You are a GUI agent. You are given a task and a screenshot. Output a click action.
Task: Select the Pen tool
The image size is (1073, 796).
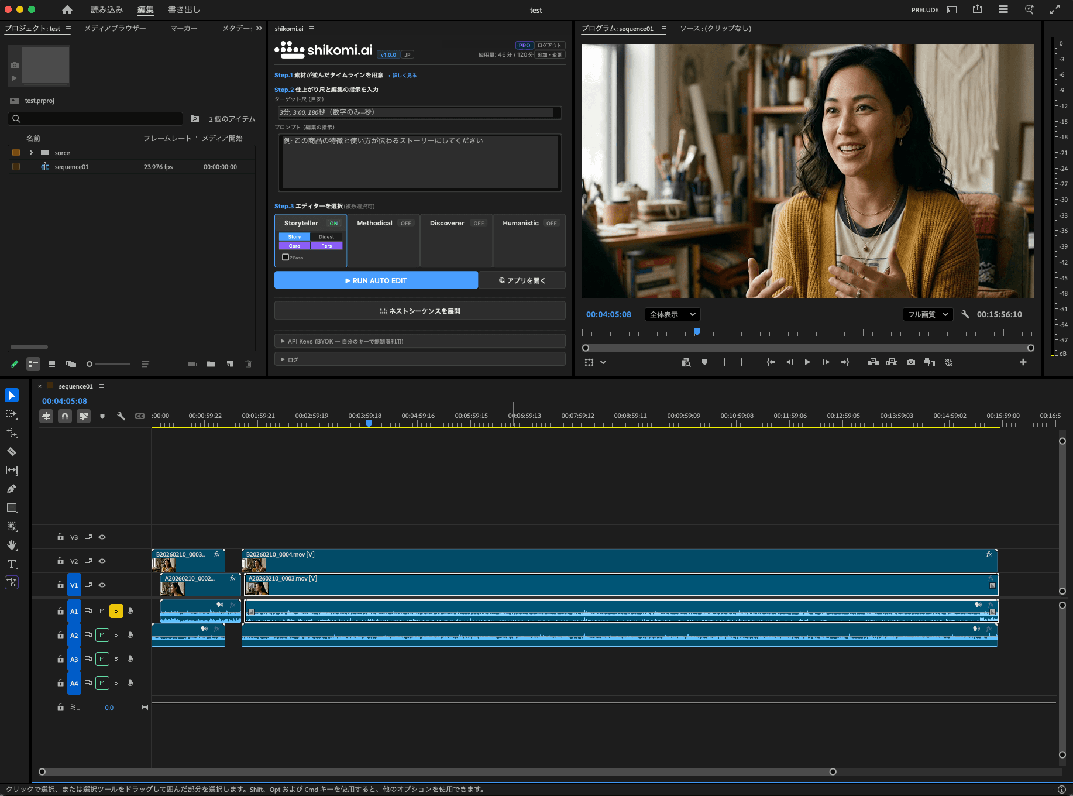point(12,489)
